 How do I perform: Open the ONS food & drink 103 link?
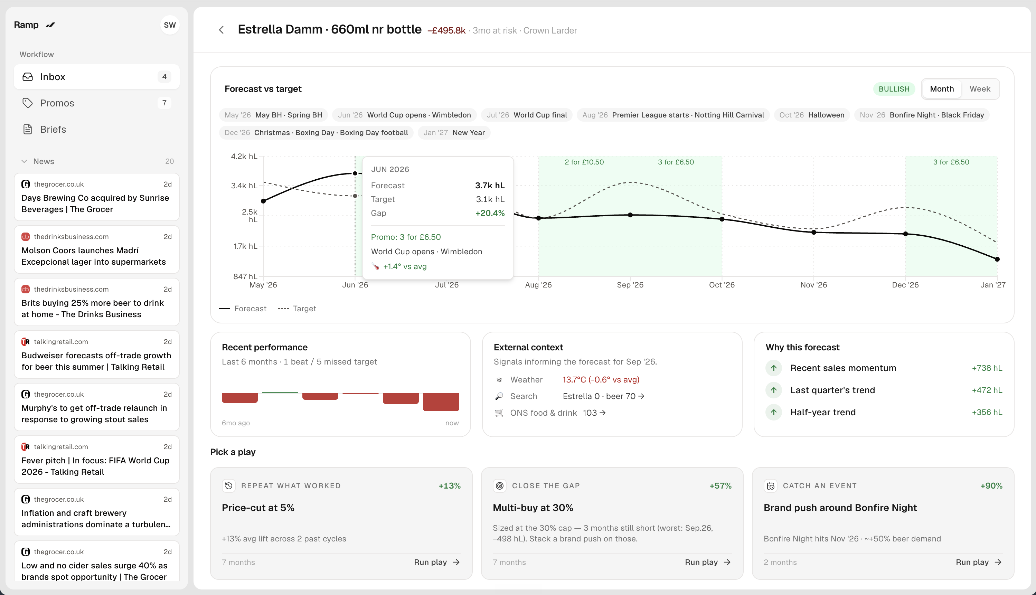[x=594, y=413]
